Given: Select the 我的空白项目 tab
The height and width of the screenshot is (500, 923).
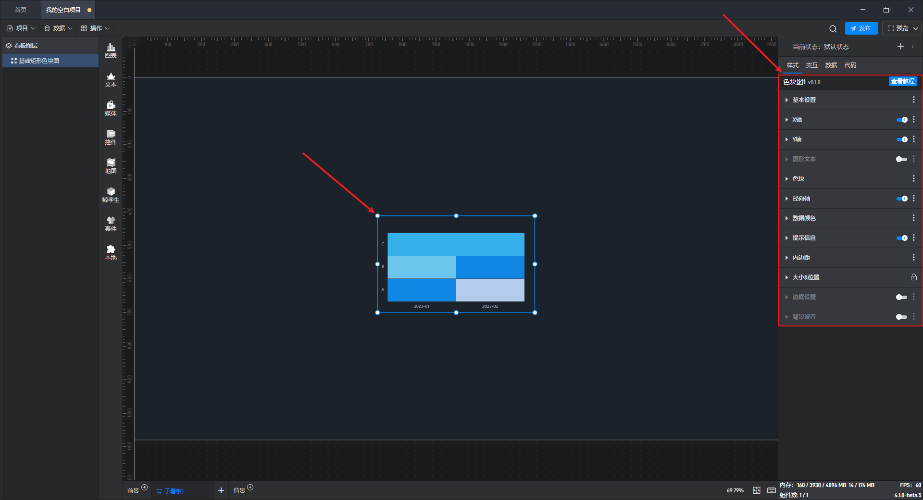Looking at the screenshot, I should tap(68, 10).
